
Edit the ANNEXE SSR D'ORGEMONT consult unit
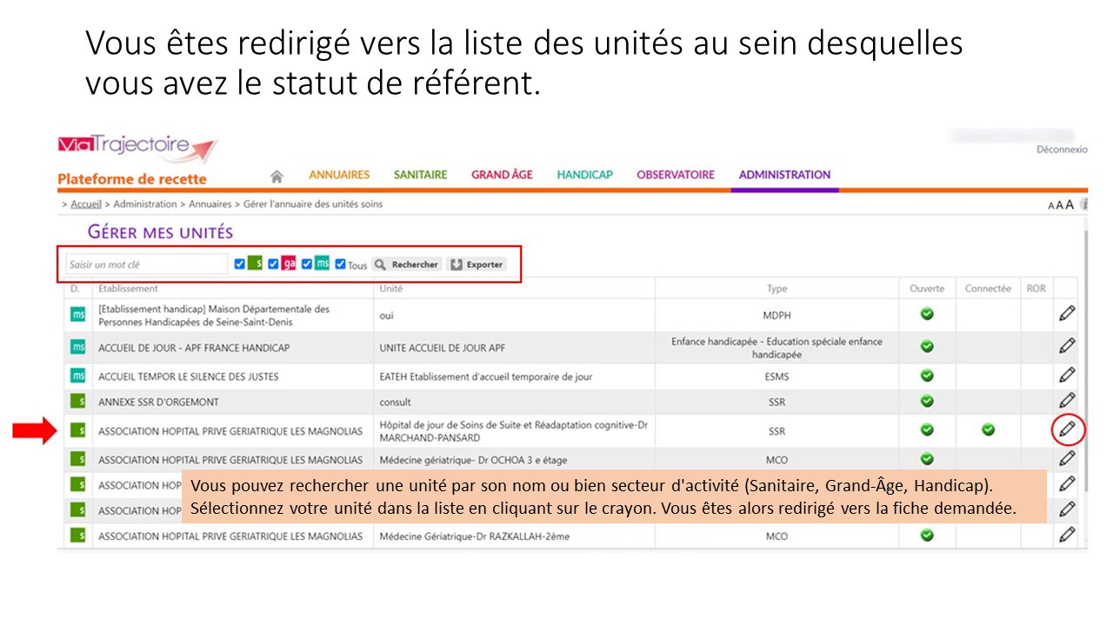pyautogui.click(x=1067, y=401)
